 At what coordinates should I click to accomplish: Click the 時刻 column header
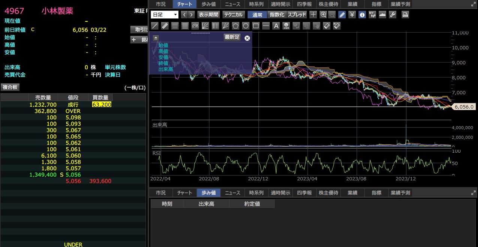167,204
